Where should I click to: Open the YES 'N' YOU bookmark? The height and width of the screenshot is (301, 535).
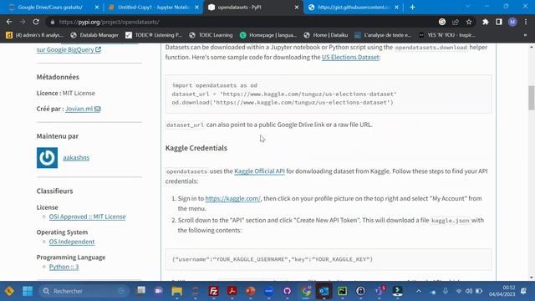point(446,35)
